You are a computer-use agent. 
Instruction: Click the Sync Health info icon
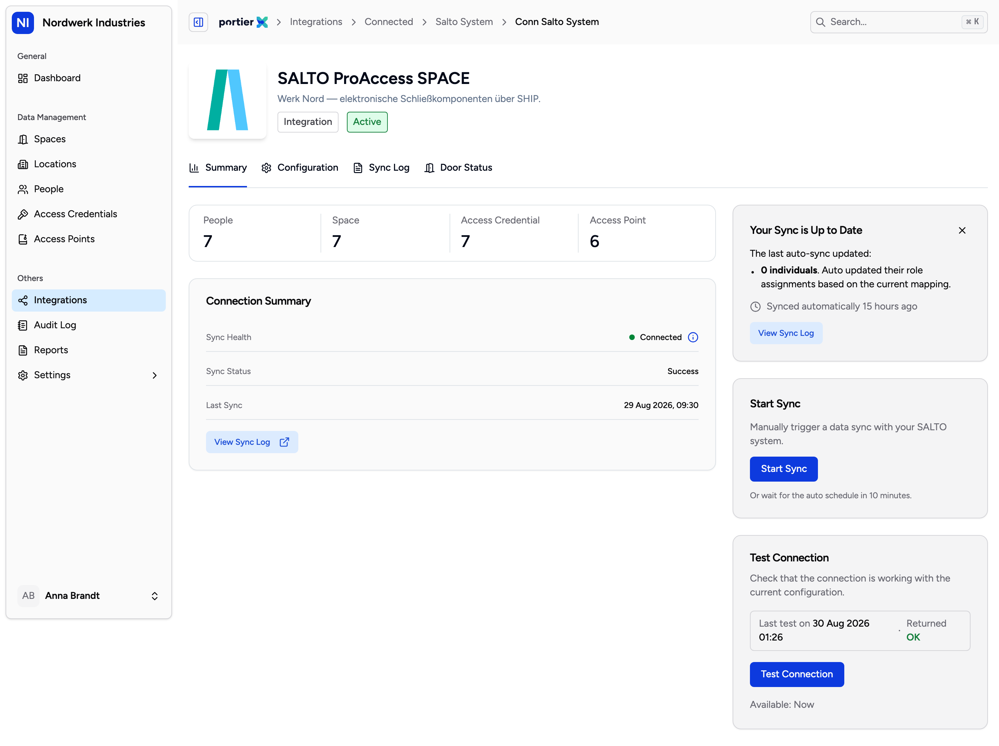tap(692, 337)
